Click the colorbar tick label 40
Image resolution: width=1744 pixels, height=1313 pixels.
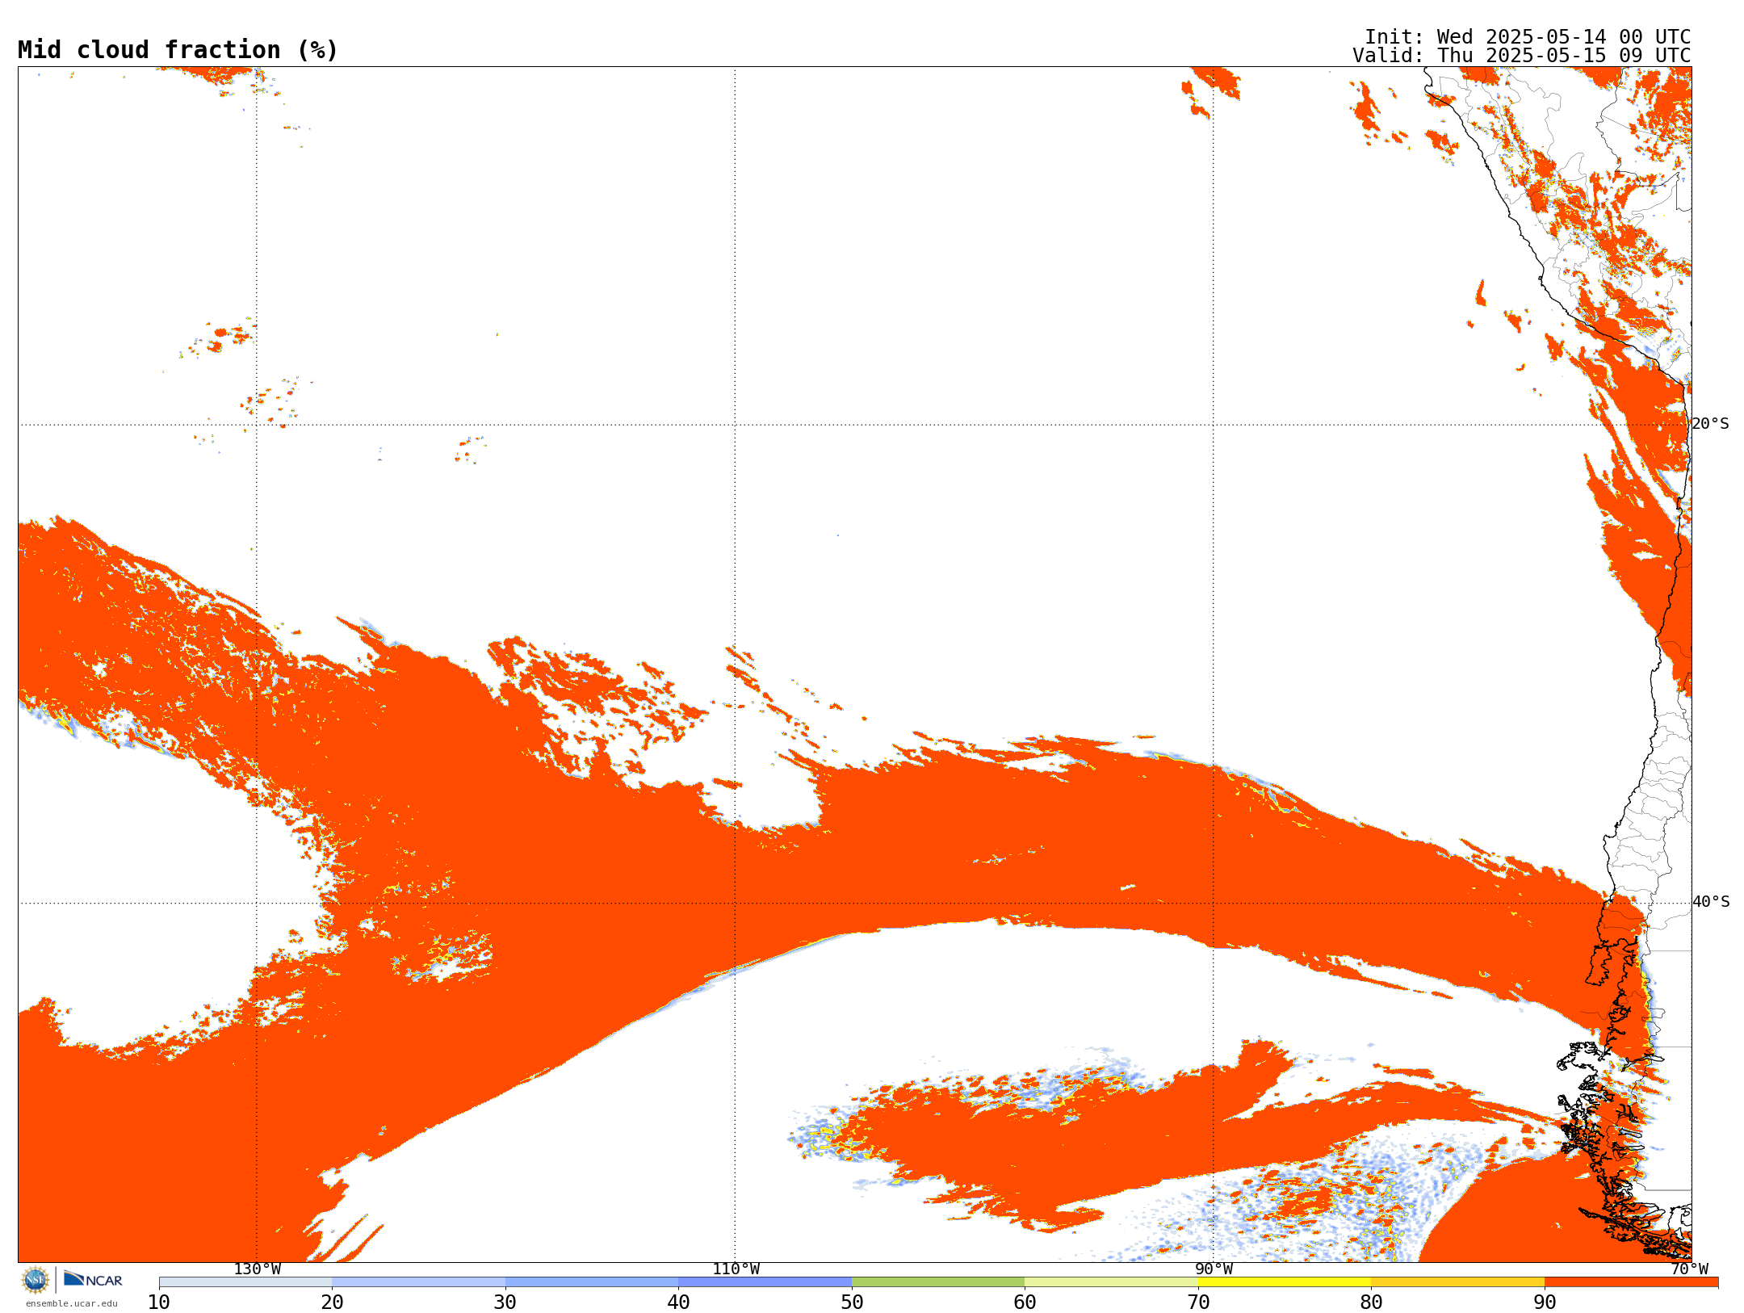678,1303
